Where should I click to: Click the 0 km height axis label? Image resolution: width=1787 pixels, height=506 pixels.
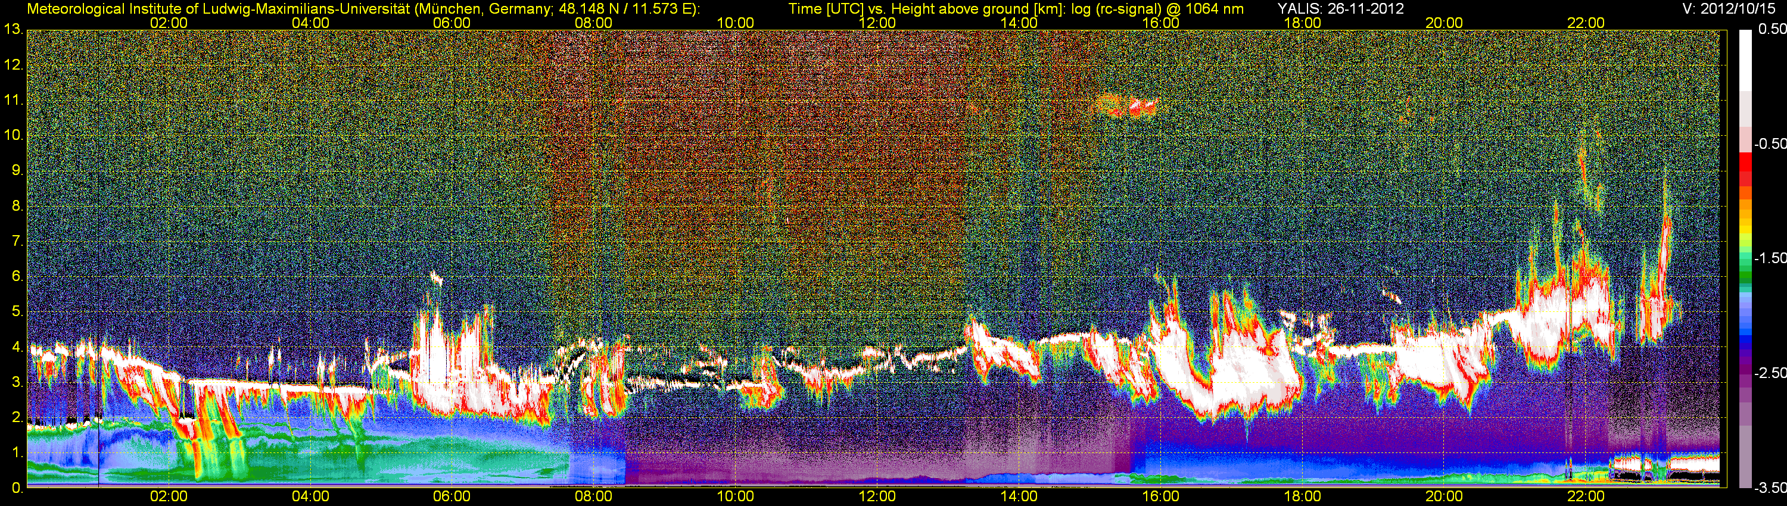17,488
